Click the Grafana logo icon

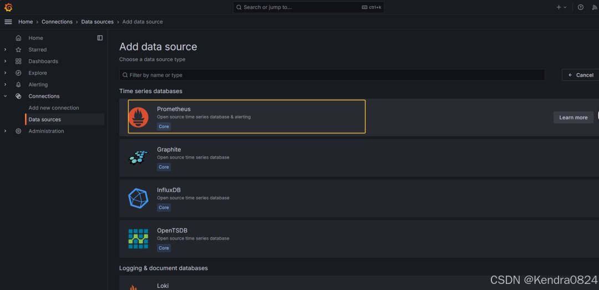click(x=8, y=7)
